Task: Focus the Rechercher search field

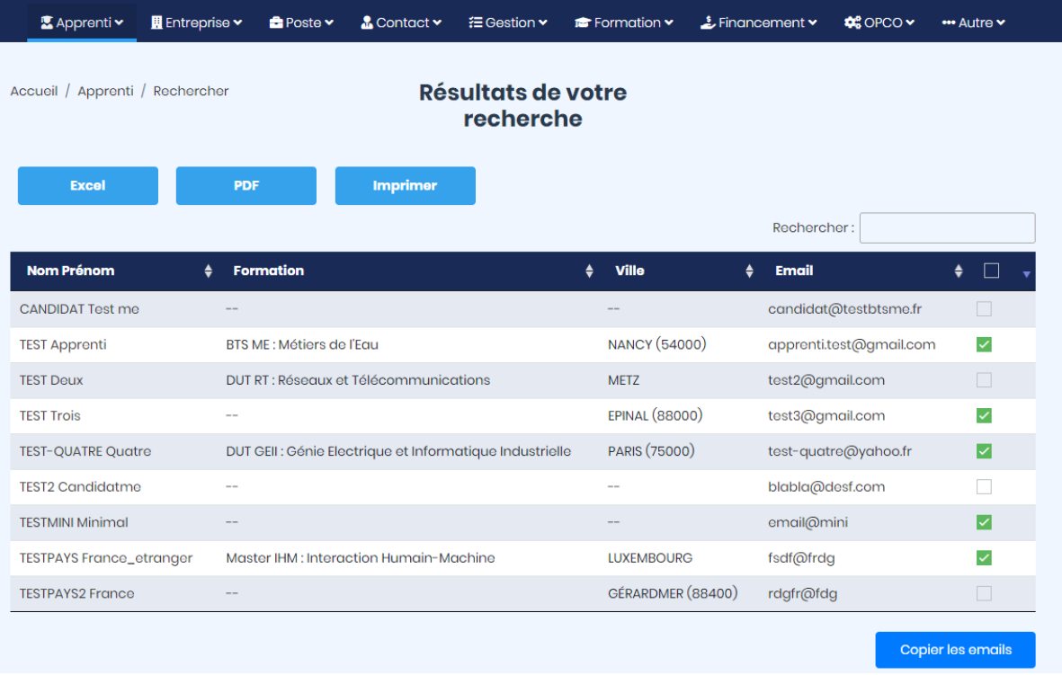Action: pyautogui.click(x=947, y=228)
